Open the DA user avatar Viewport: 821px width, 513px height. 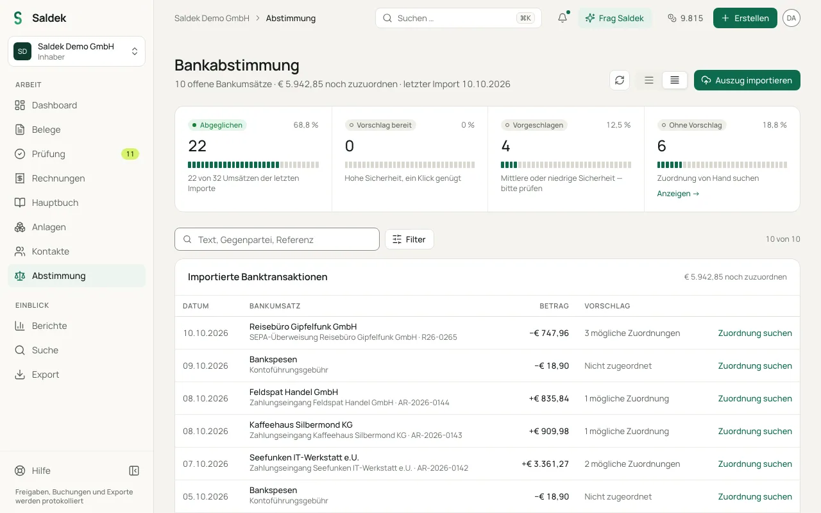(791, 18)
